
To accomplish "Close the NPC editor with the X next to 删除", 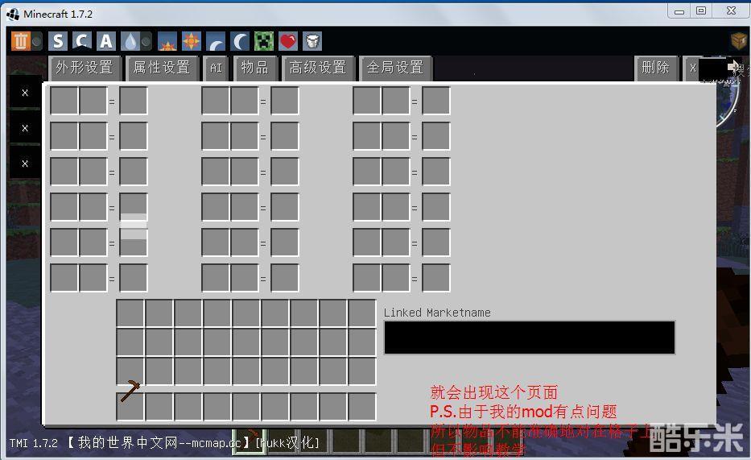I will [692, 68].
